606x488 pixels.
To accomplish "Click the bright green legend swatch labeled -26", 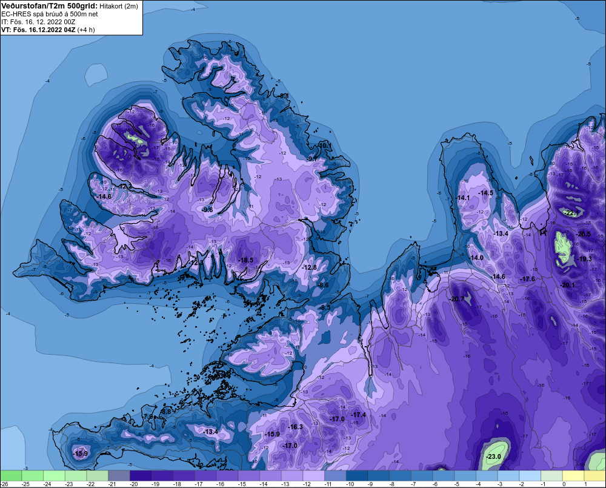I will point(11,475).
